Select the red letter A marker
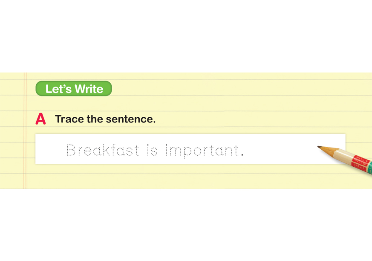The image size is (372, 261). tap(40, 119)
